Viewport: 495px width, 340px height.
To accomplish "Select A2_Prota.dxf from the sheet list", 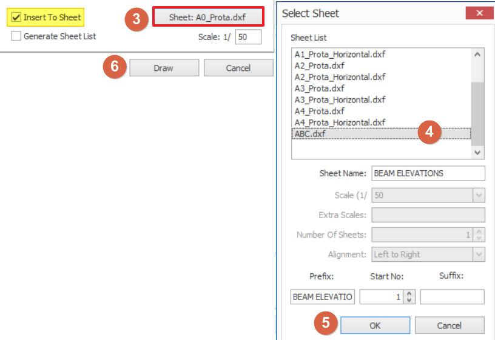I will pyautogui.click(x=319, y=65).
